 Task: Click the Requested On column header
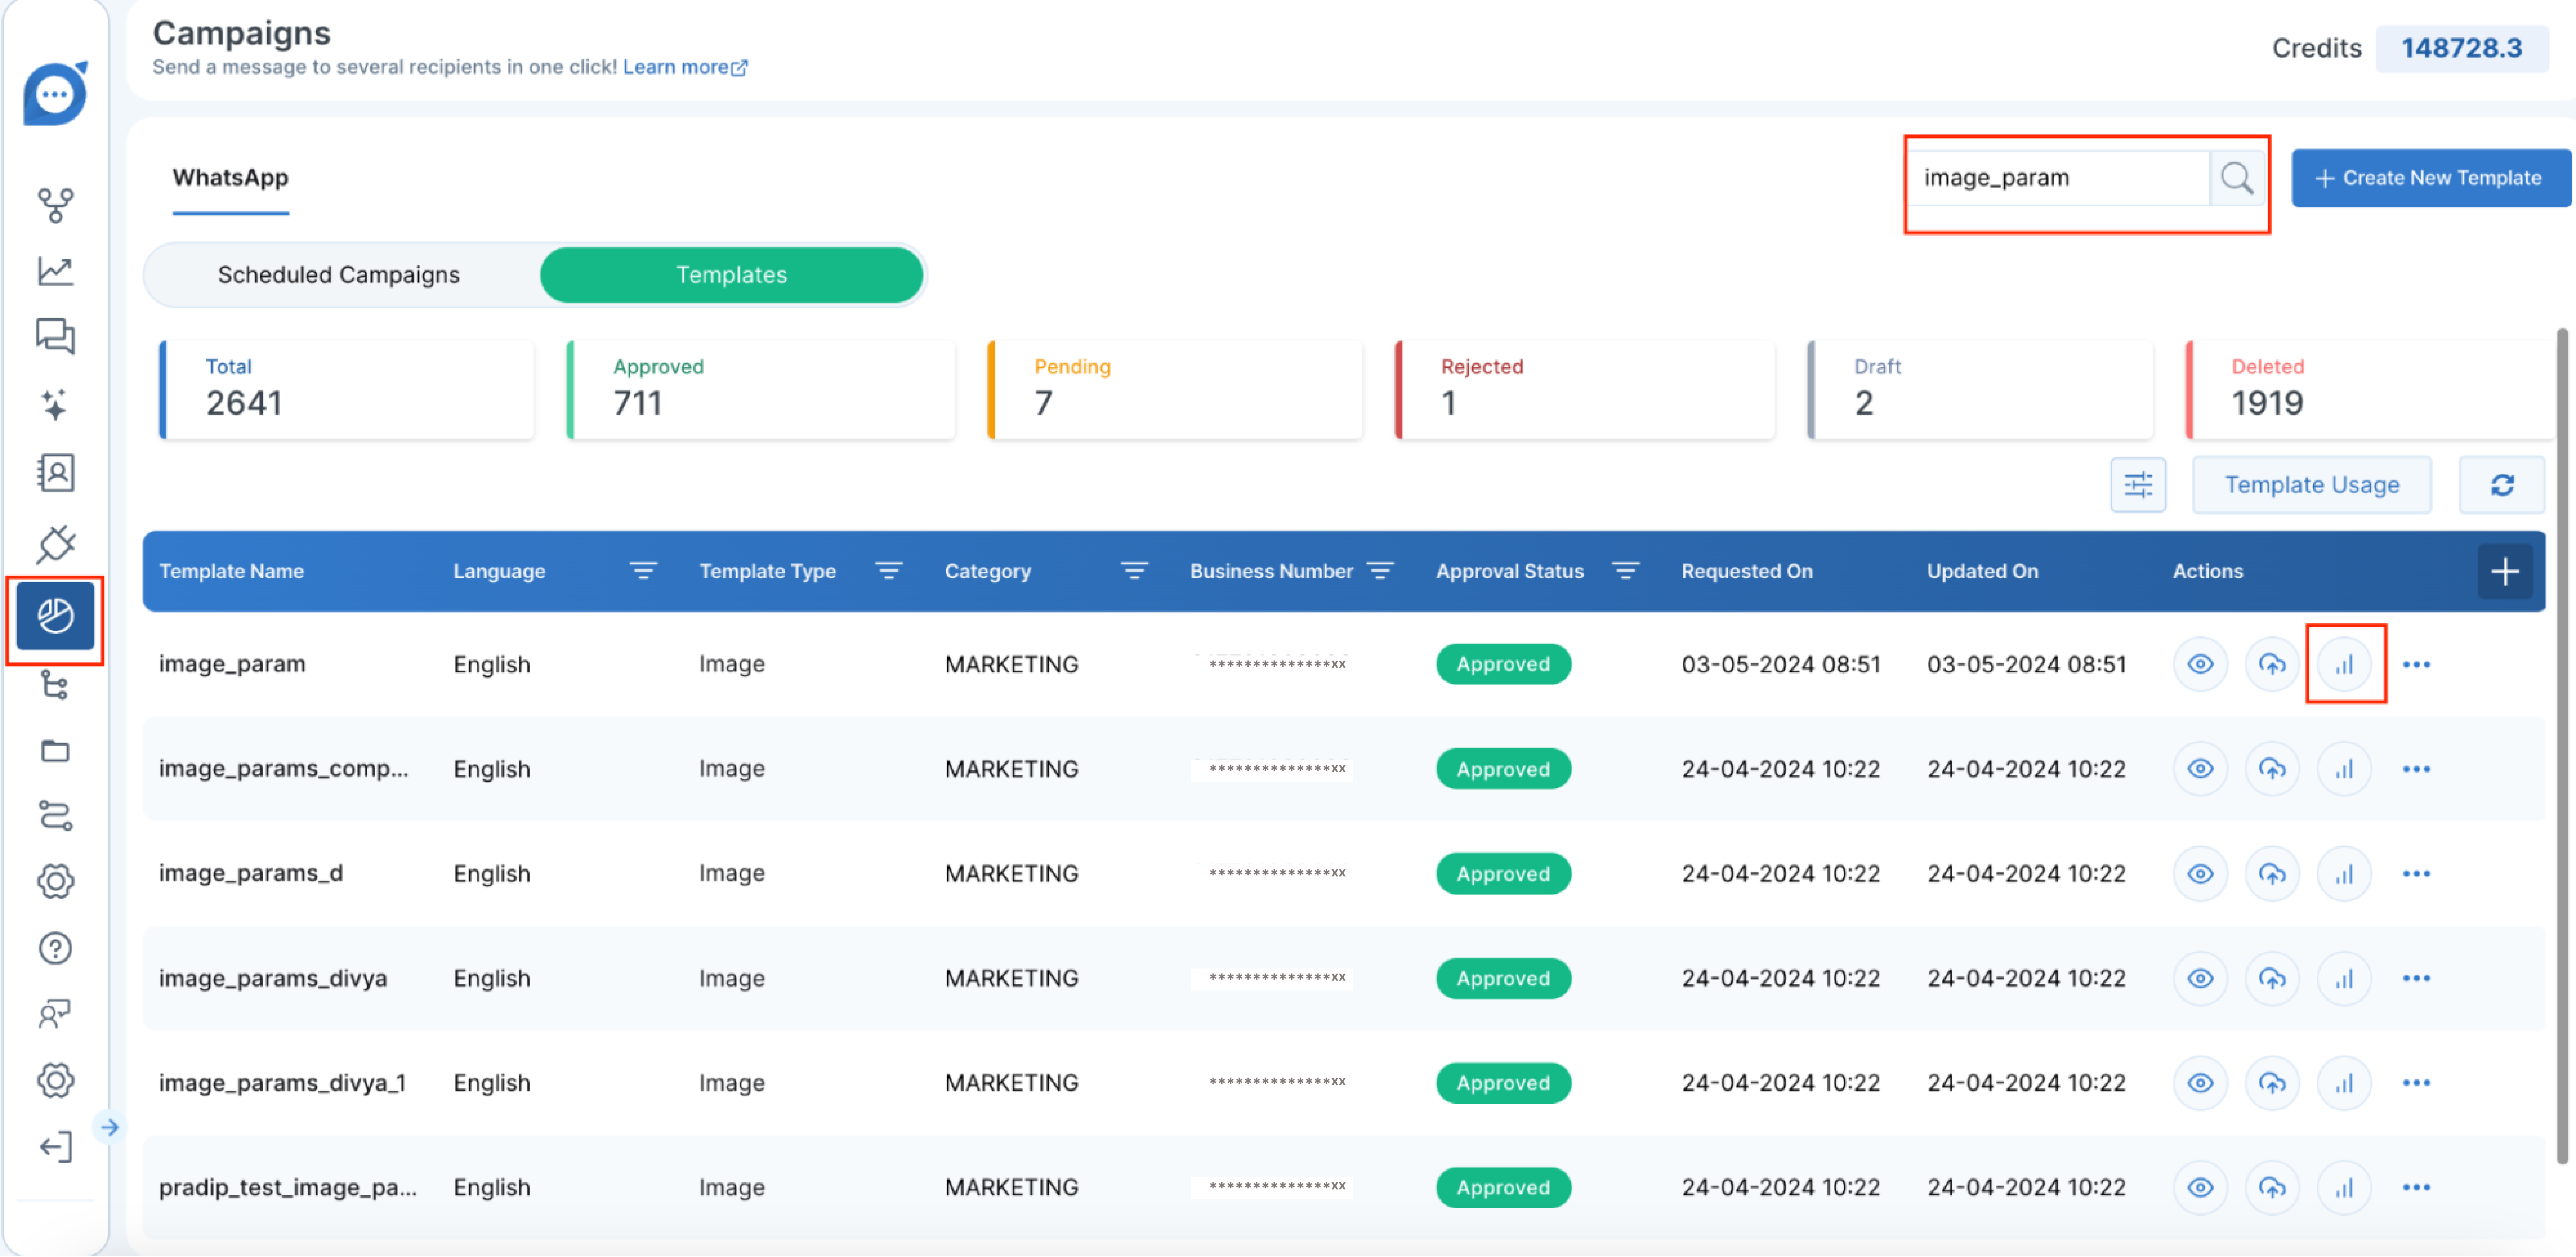tap(1746, 571)
